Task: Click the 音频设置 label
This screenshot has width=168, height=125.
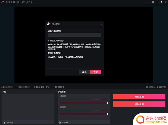Action: (65, 123)
